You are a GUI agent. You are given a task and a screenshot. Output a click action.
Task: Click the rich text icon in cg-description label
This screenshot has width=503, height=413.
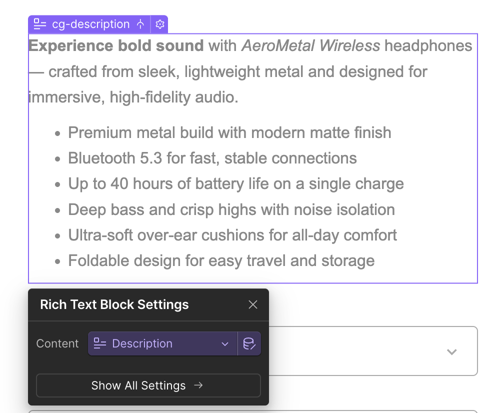[x=40, y=24]
